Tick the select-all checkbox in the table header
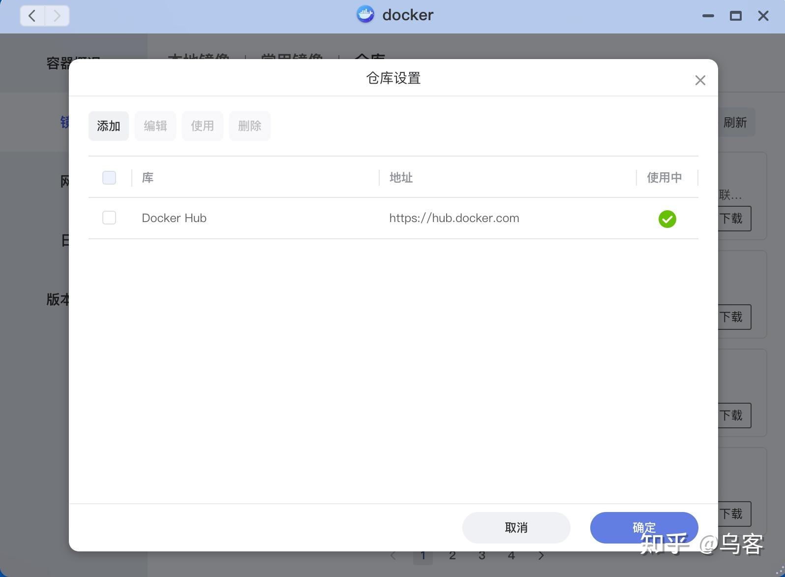The height and width of the screenshot is (577, 785). (x=109, y=178)
